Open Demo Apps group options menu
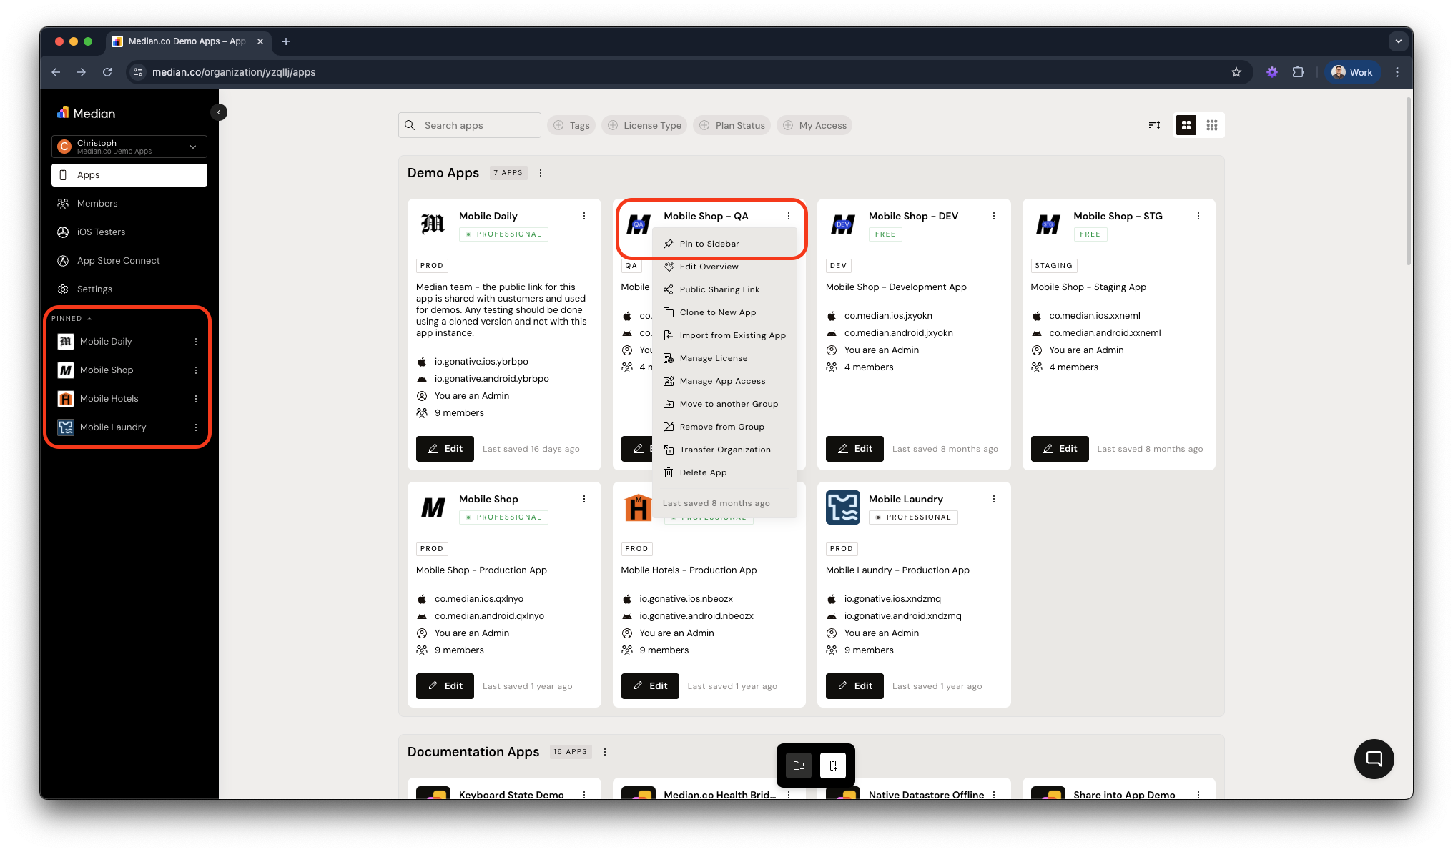Screen dimensions: 1453x852 [x=541, y=173]
